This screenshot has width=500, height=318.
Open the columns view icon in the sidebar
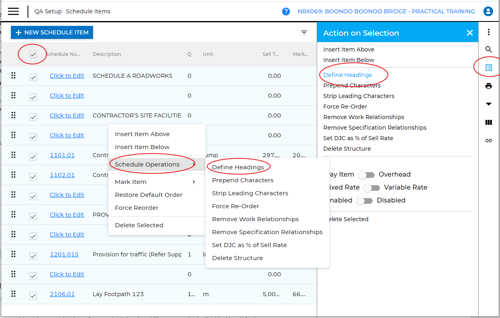point(489,122)
